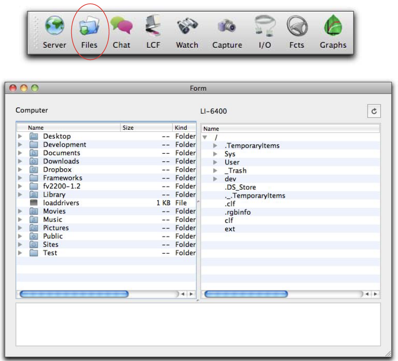
Task: Select the .DS_Store file
Action: pos(240,187)
